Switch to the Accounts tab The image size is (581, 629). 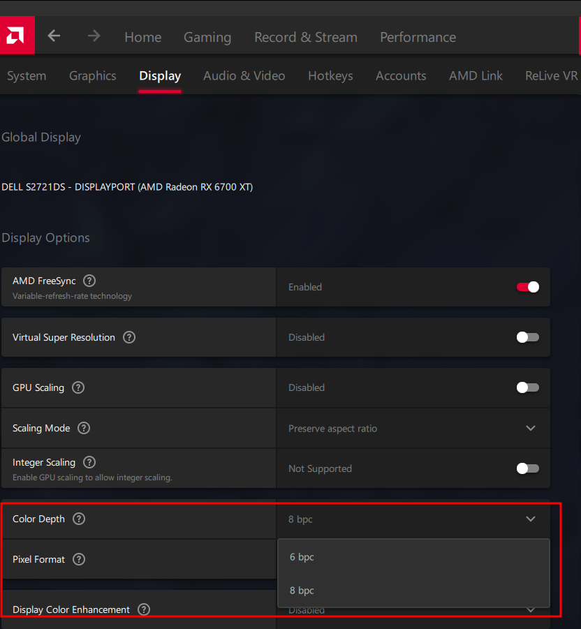click(401, 76)
